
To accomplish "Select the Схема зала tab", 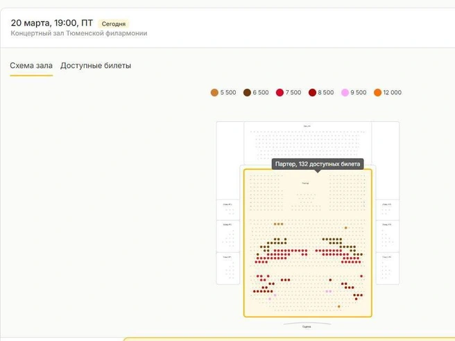I will [31, 66].
